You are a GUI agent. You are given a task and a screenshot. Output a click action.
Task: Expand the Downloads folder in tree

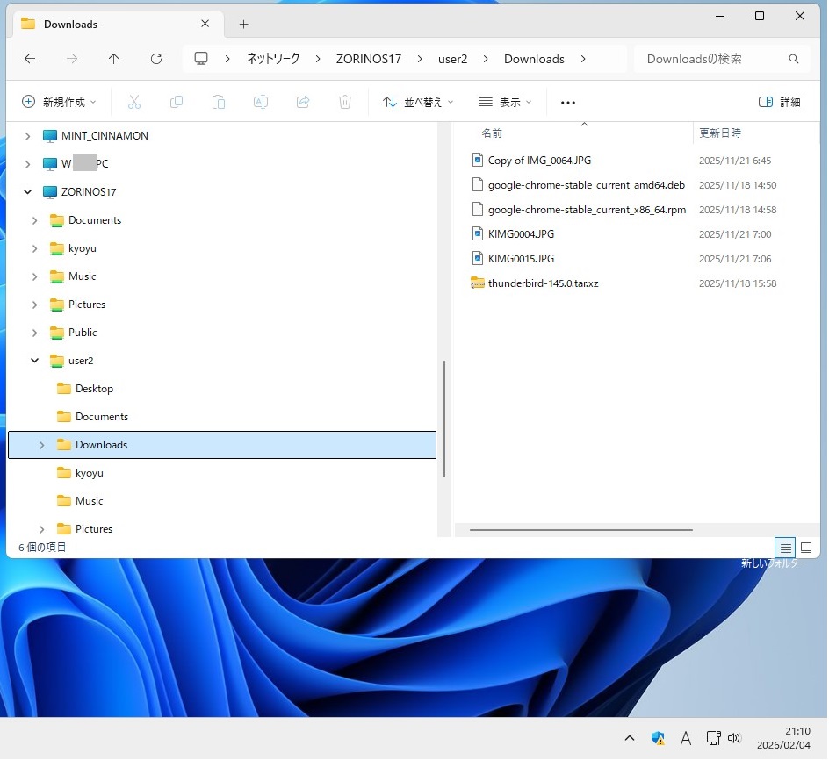click(x=41, y=445)
